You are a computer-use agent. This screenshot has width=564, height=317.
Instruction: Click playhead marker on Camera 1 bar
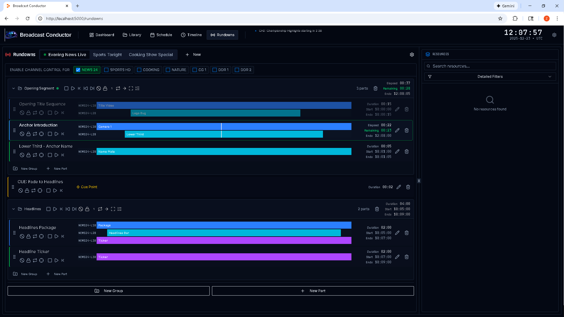[221, 127]
